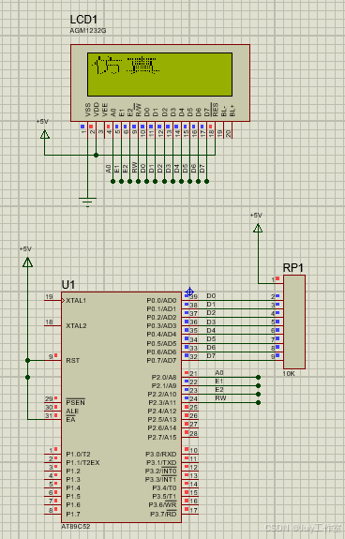Click the terminal dot ending U1's RW wire

click(258, 402)
